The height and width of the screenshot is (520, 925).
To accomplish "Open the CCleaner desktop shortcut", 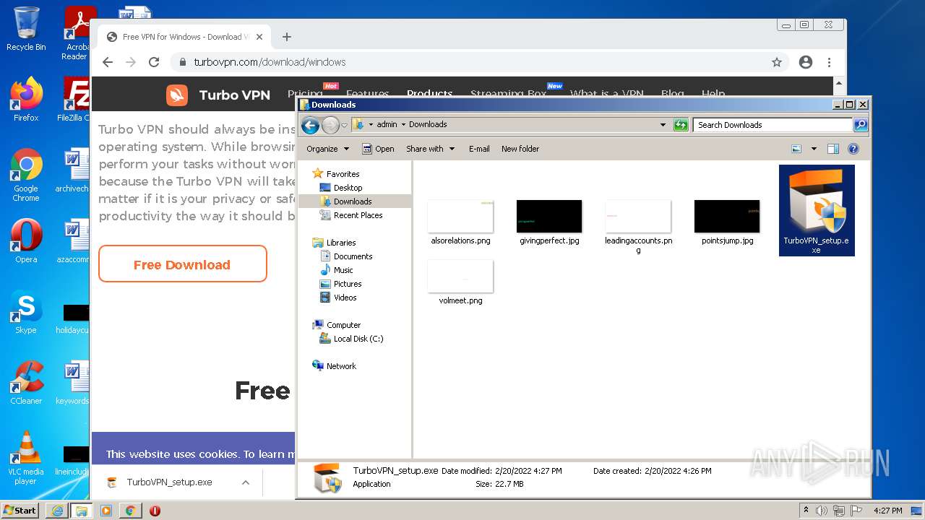I will pyautogui.click(x=26, y=382).
